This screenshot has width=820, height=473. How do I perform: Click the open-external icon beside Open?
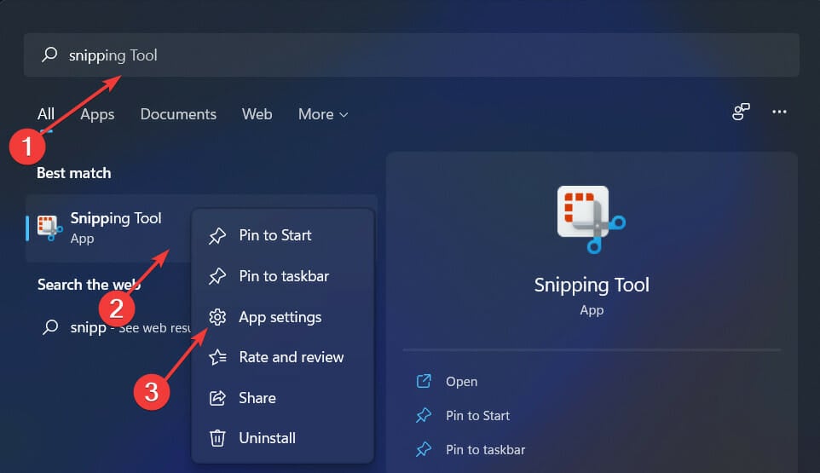424,381
